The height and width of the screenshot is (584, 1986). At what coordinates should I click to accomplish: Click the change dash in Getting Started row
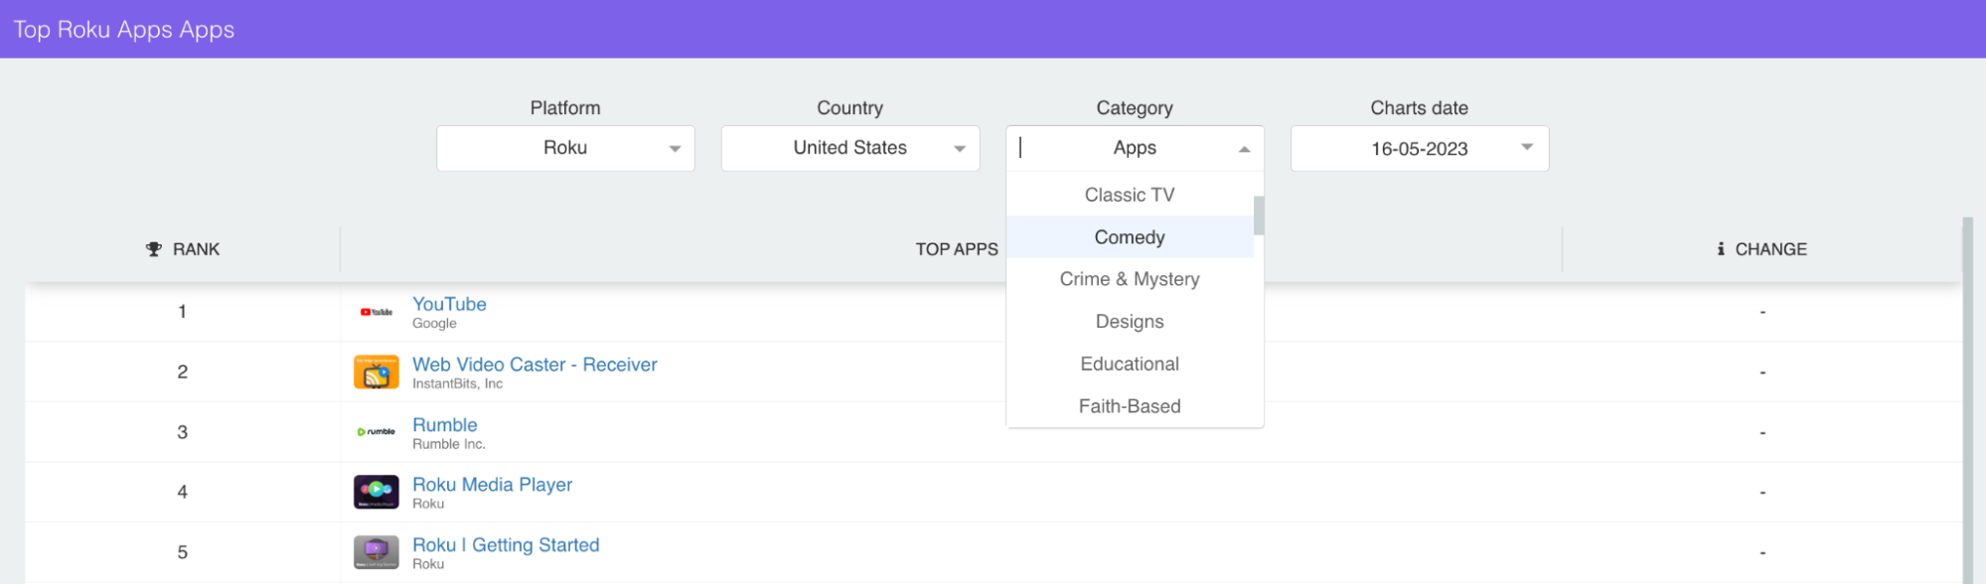[x=1762, y=553]
